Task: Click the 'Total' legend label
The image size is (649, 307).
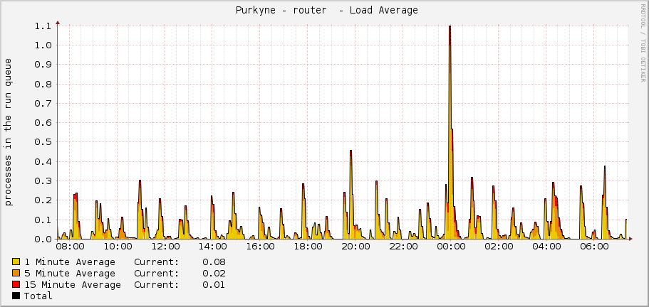Action: point(38,296)
